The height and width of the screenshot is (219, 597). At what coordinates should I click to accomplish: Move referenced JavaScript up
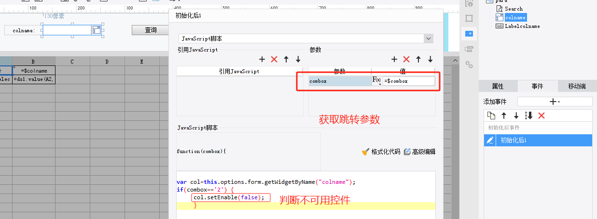pyautogui.click(x=286, y=59)
